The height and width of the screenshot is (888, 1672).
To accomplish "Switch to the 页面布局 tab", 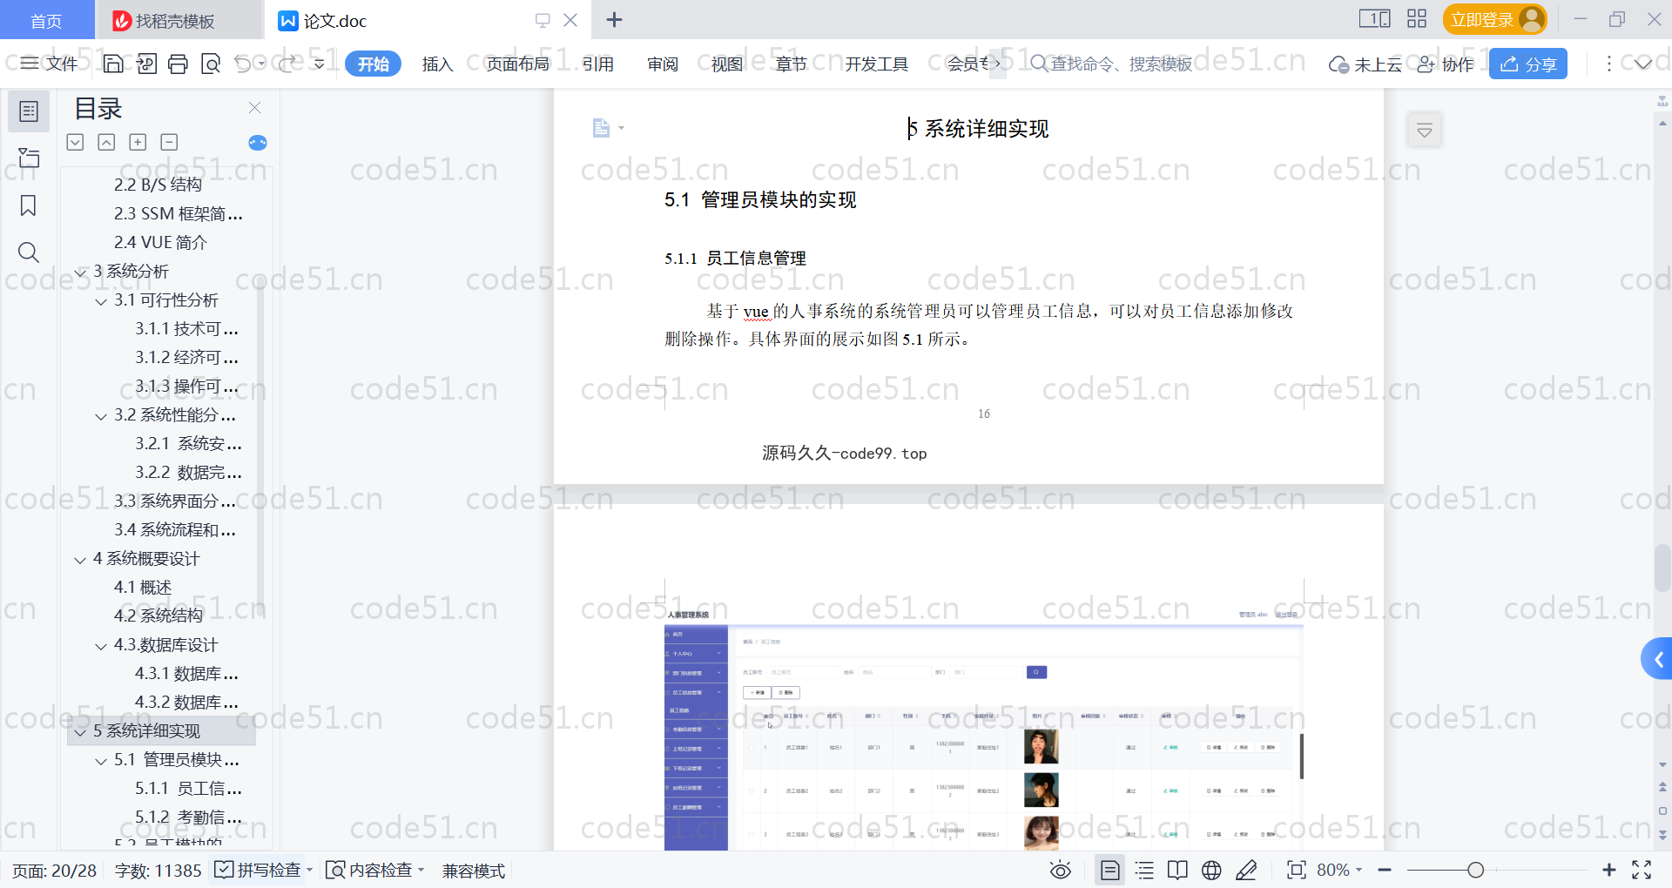I will pyautogui.click(x=517, y=64).
